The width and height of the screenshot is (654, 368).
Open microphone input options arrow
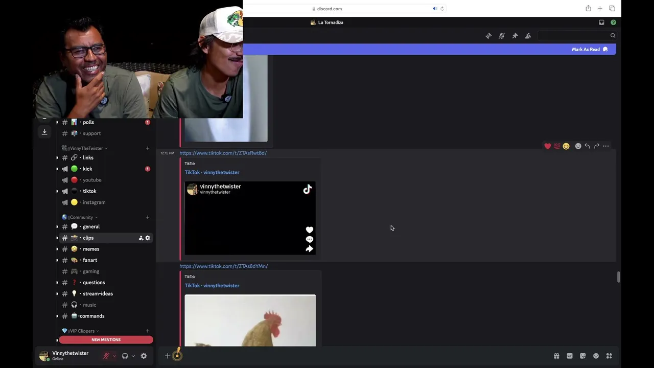pos(114,356)
